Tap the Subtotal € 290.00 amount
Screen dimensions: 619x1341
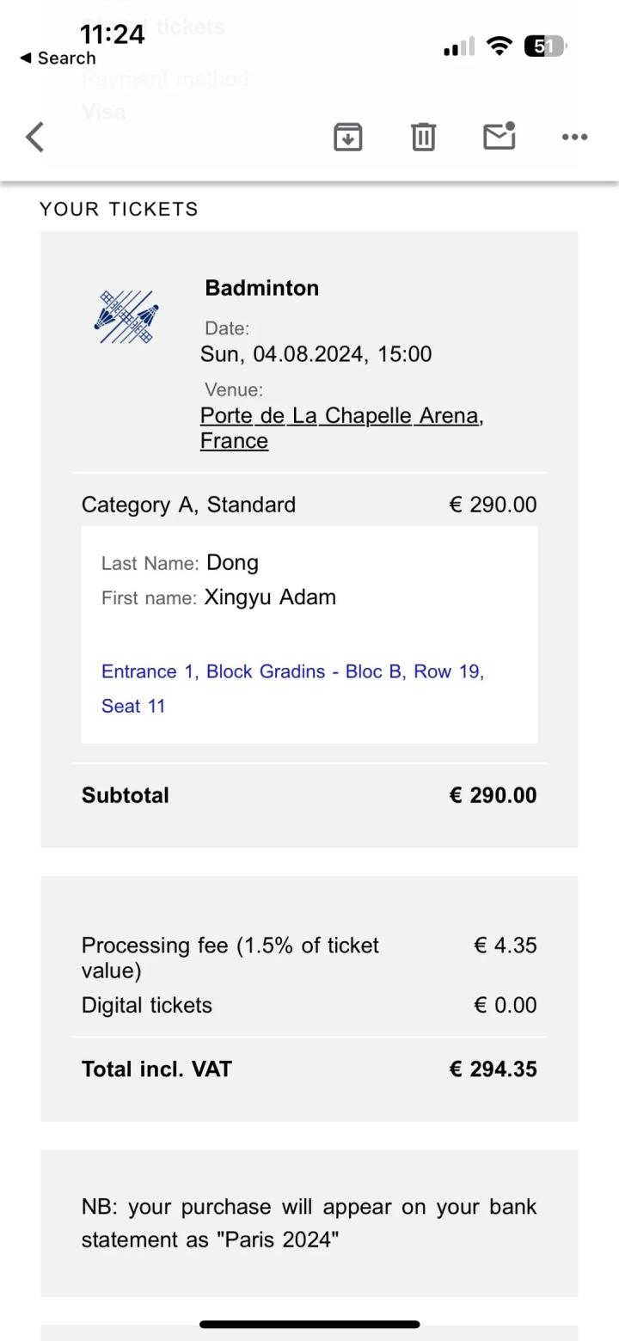click(493, 795)
